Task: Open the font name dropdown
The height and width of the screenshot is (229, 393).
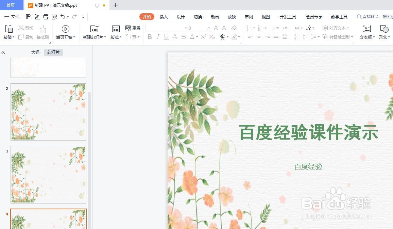Action: coord(186,28)
